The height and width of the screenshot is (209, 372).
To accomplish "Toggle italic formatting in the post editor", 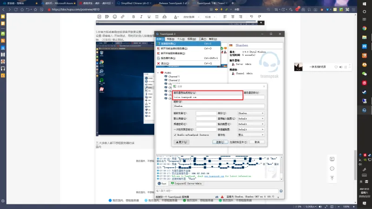I will coord(141,17).
